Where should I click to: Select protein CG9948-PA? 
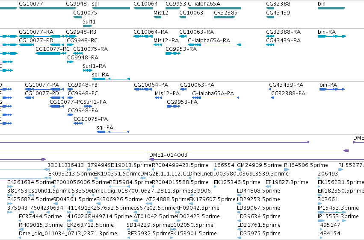click(x=70, y=115)
